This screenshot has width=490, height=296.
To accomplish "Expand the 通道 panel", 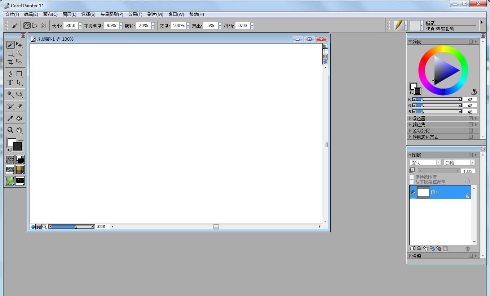I will click(410, 256).
